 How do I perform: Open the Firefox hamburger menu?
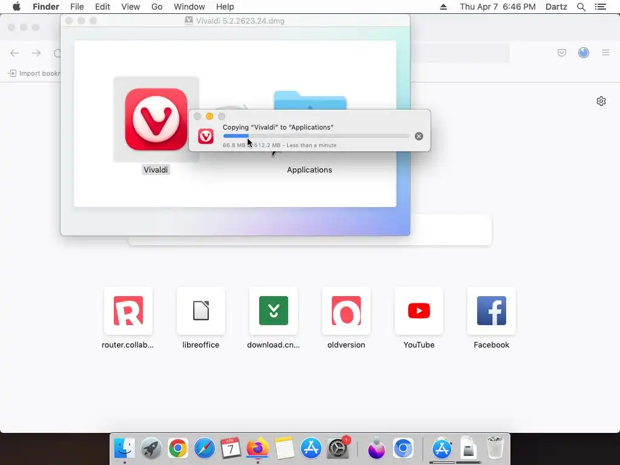pyautogui.click(x=605, y=53)
